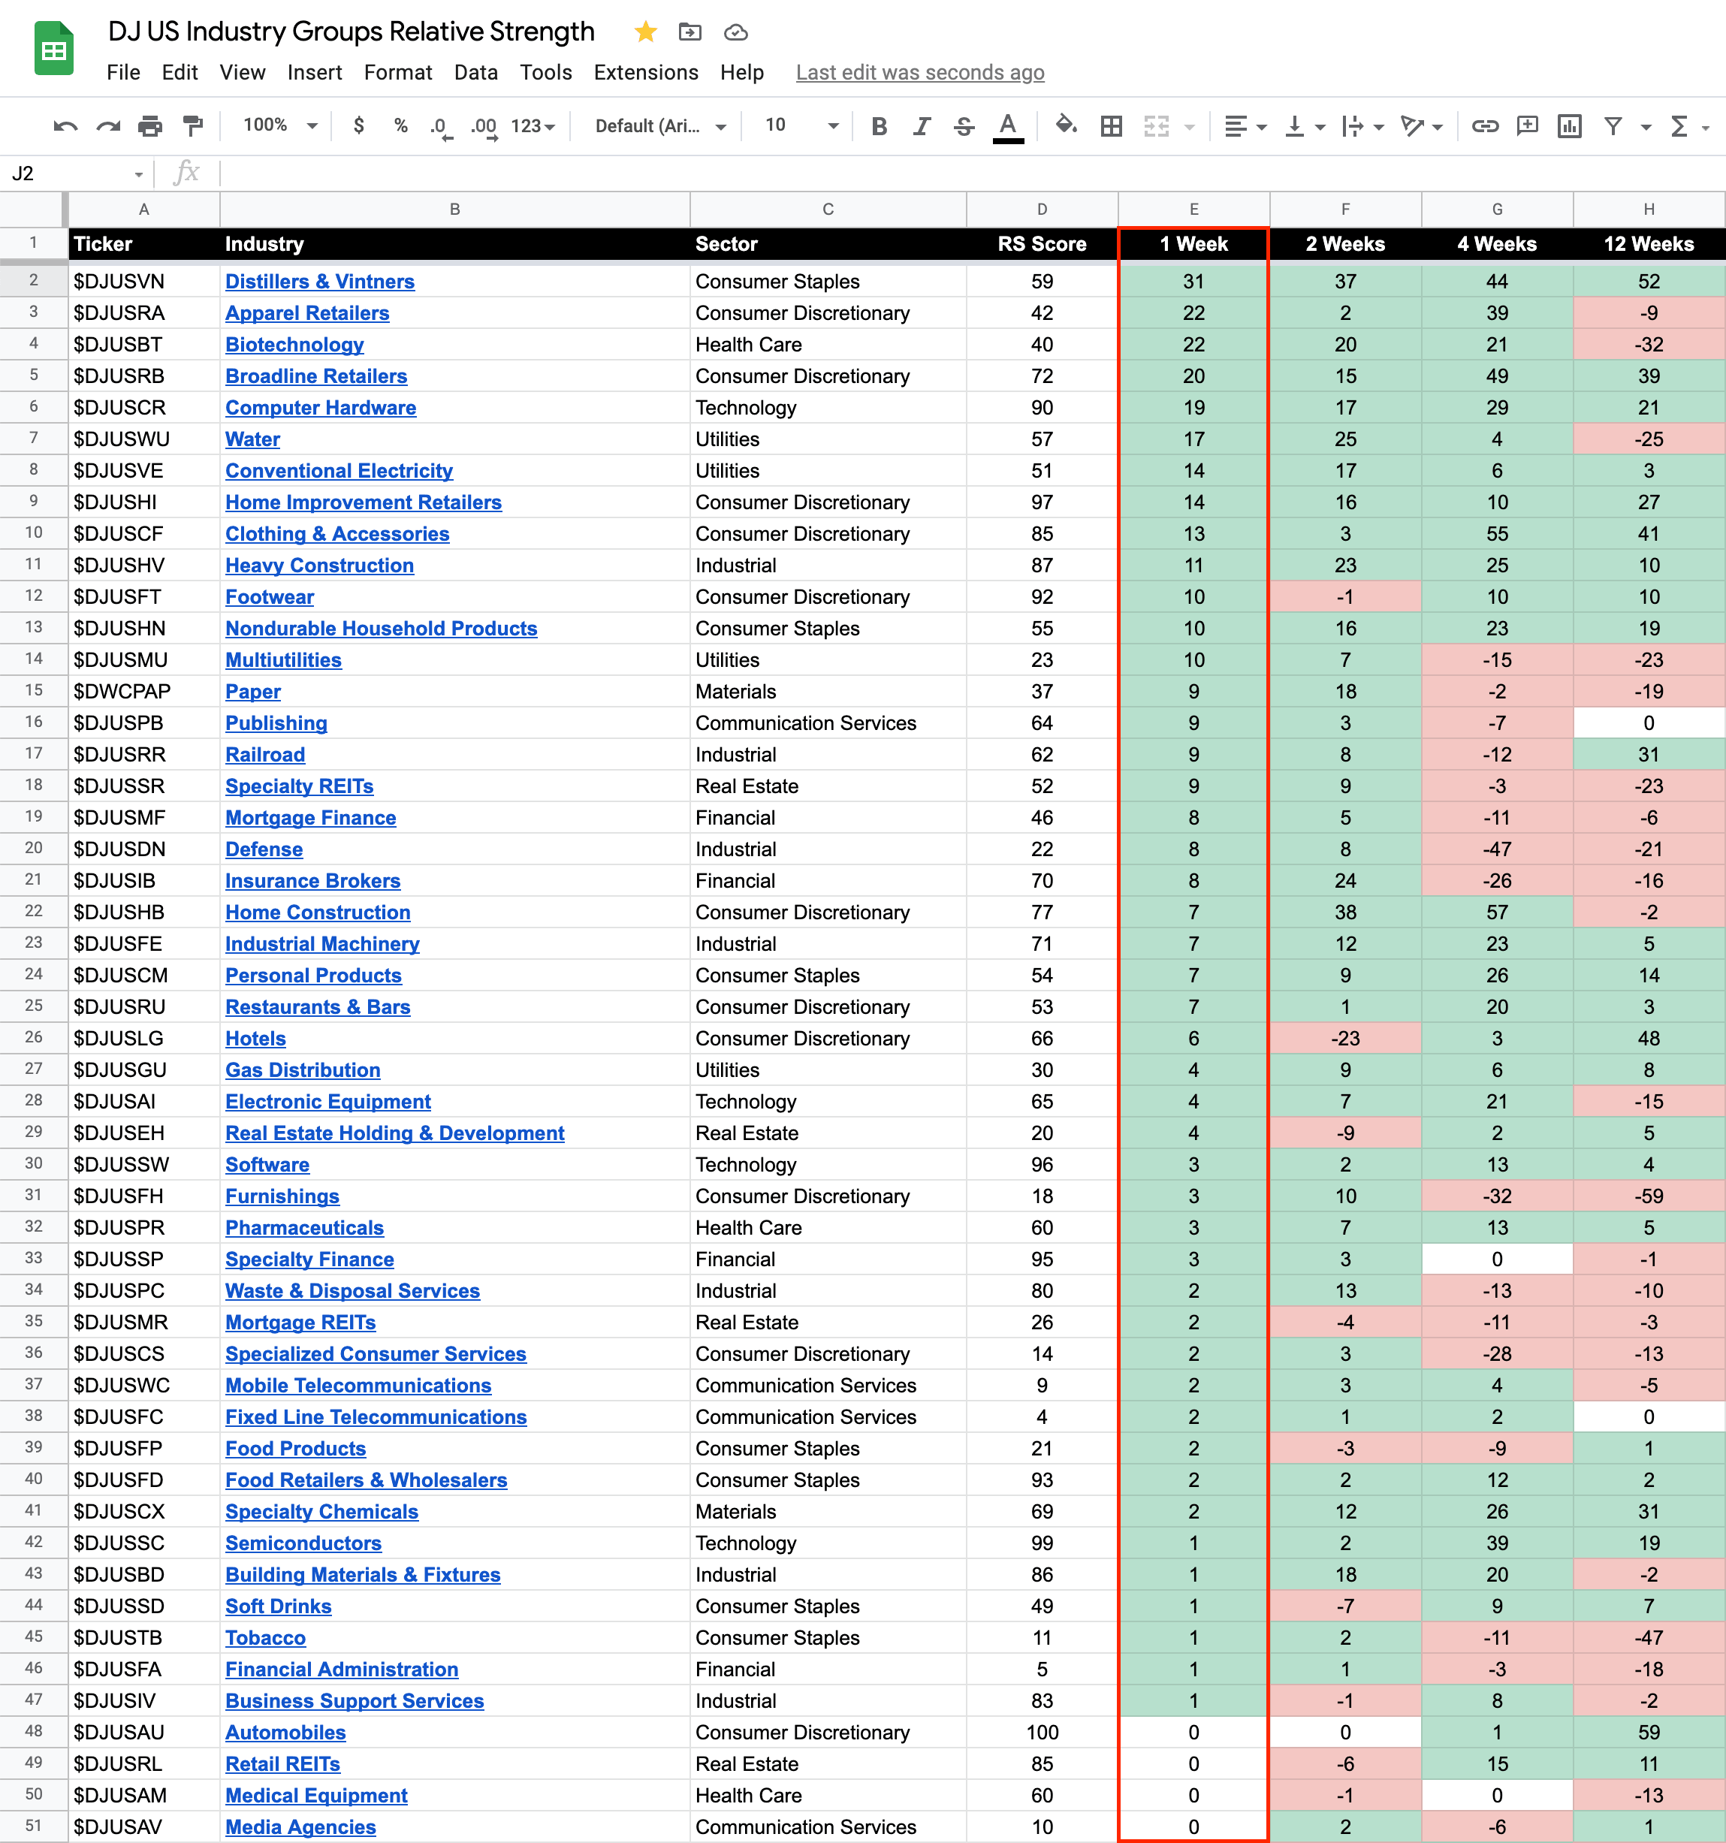Screen dimensions: 1726x1843
Task: Click the Insert link icon
Action: point(1484,126)
